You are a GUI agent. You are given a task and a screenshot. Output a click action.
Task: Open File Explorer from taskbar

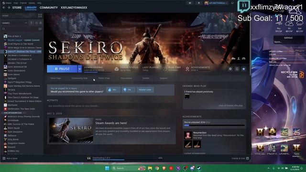click(x=150, y=168)
